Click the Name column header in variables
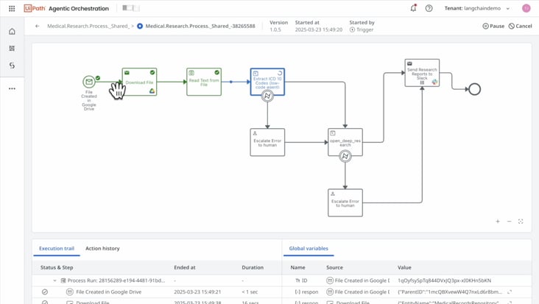 click(x=297, y=267)
